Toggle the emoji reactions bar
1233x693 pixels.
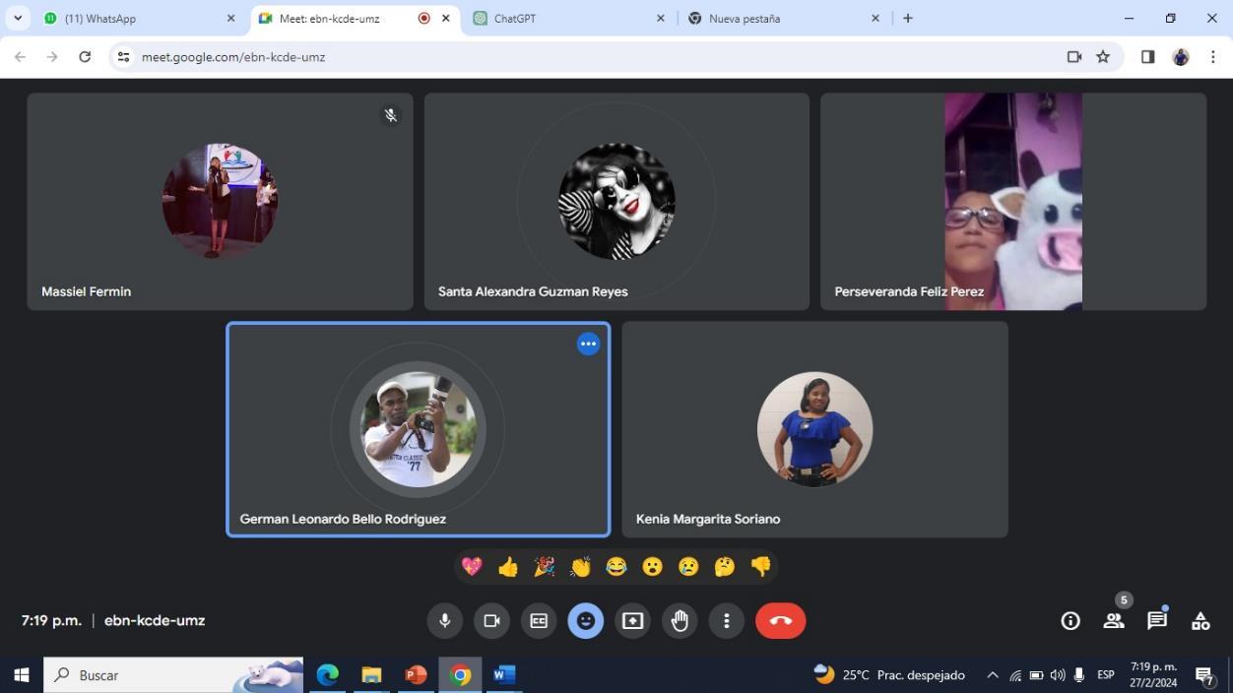586,621
